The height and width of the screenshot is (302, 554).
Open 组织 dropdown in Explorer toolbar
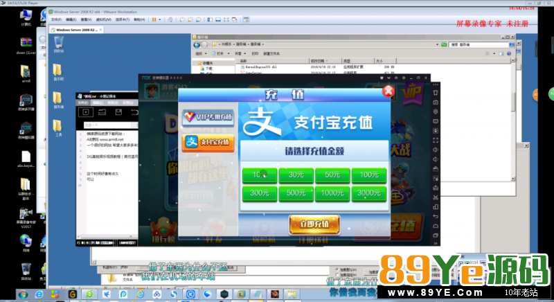click(x=200, y=54)
